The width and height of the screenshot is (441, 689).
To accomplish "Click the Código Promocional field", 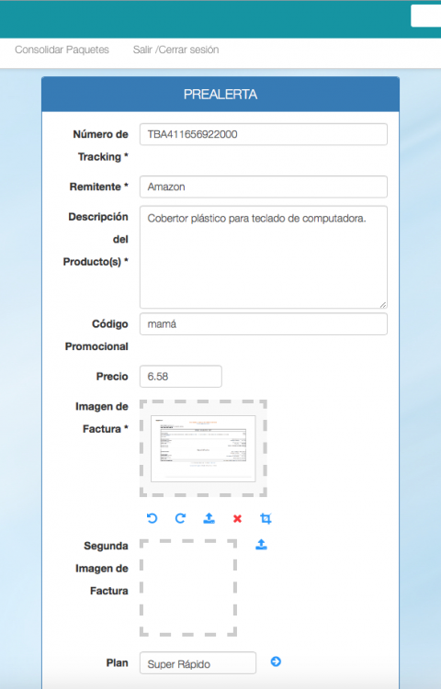I will coord(264,324).
